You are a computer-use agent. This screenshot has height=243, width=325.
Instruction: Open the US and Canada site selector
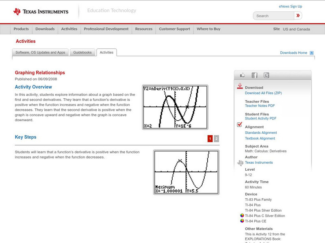[x=297, y=29]
